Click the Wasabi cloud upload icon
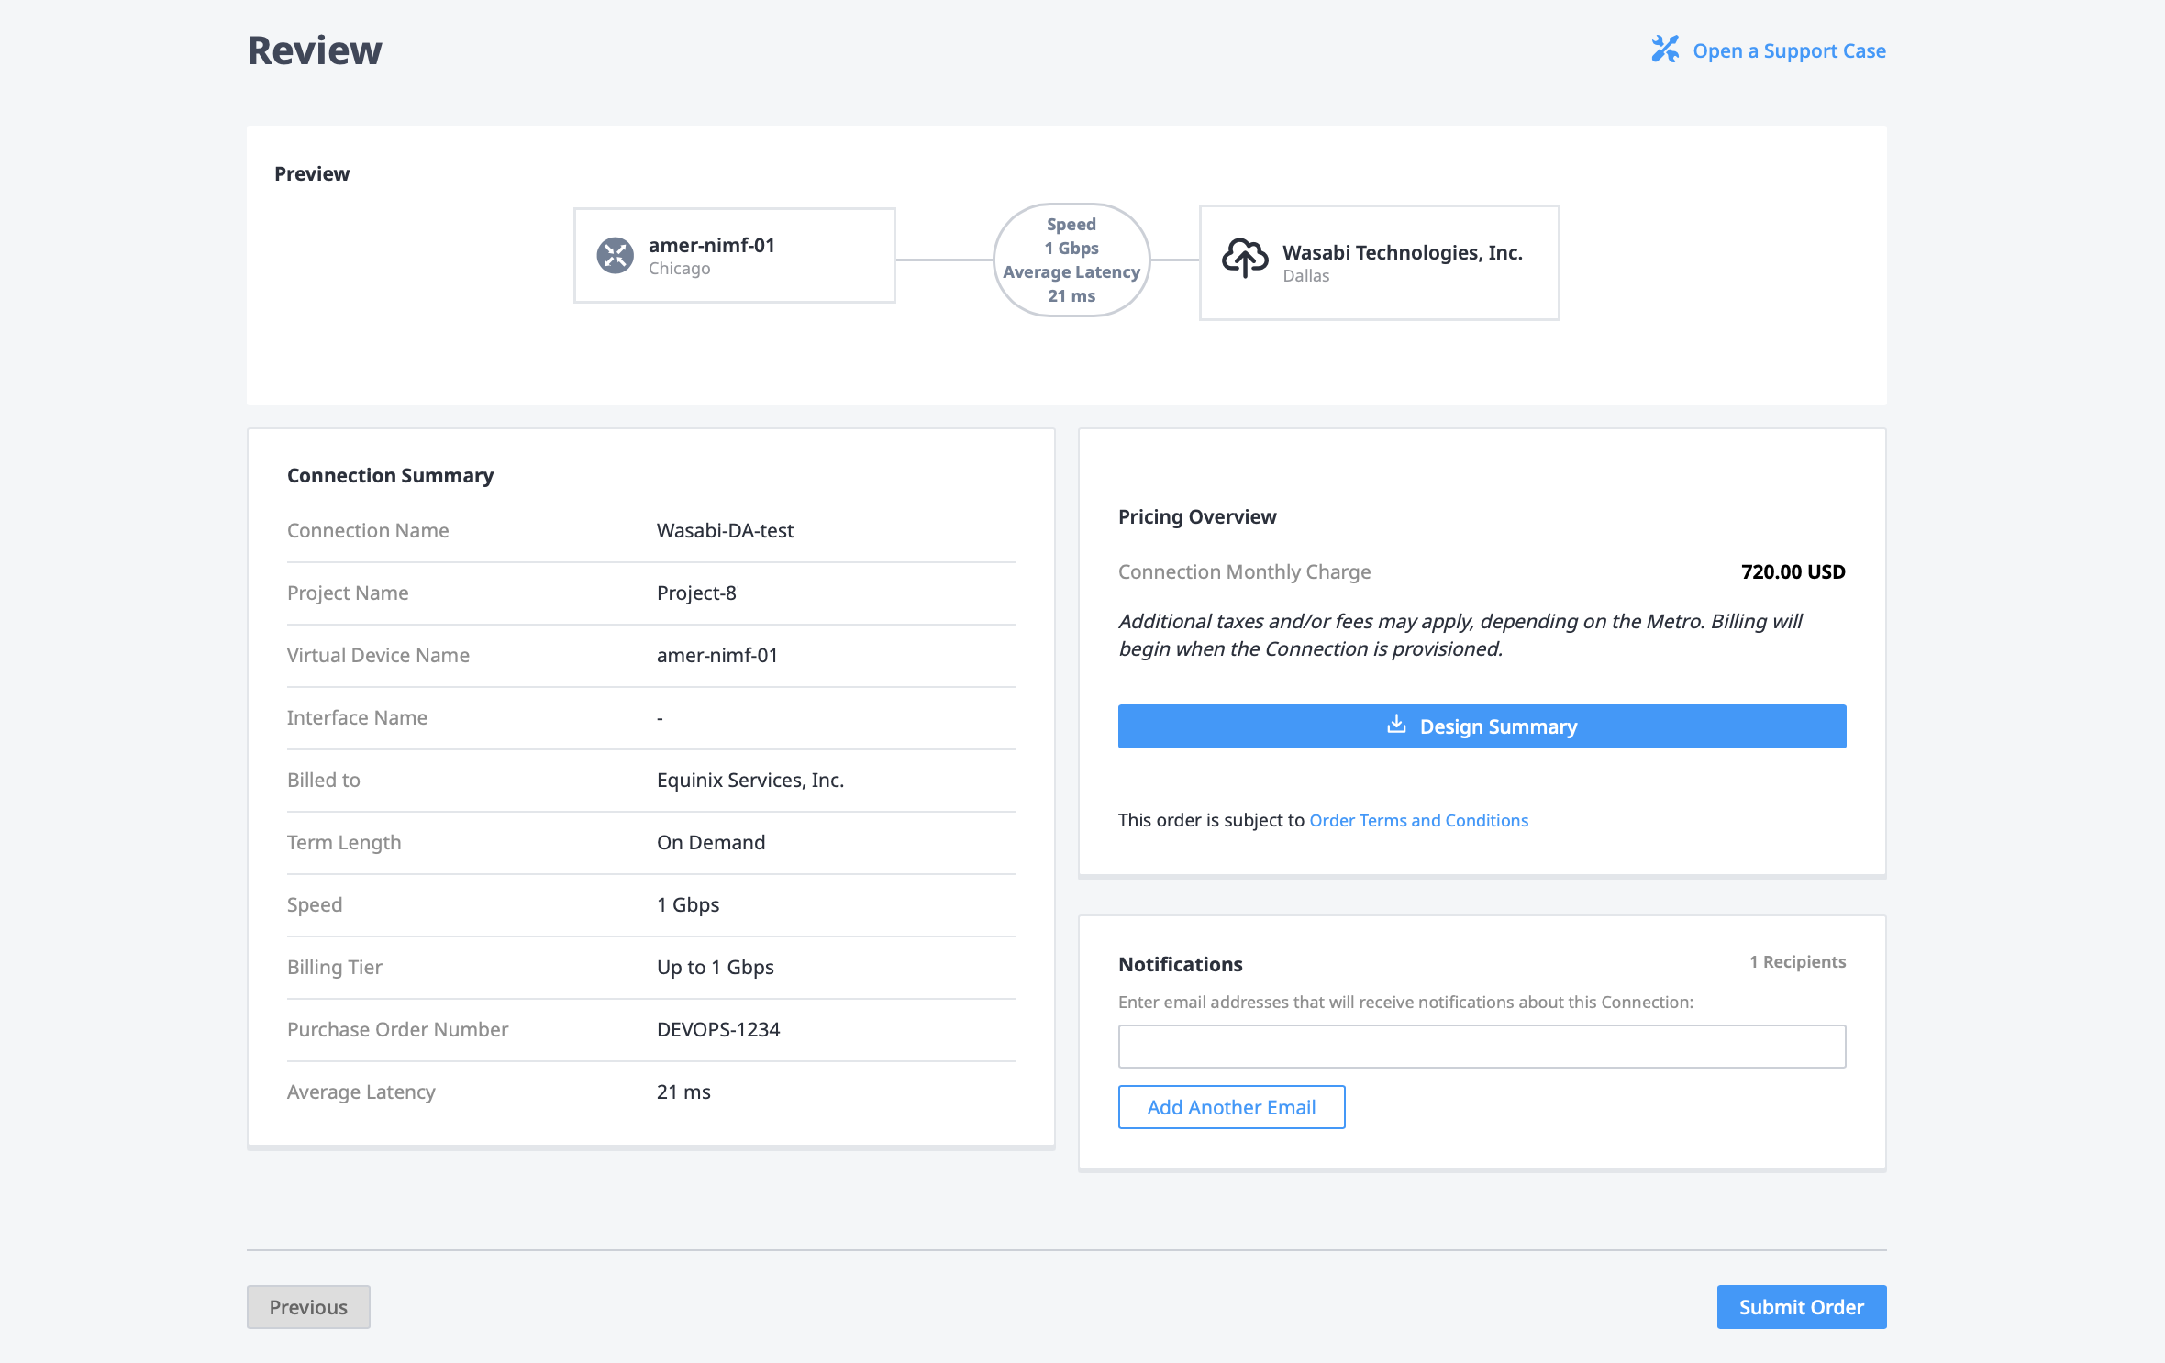The width and height of the screenshot is (2165, 1363). (1245, 258)
